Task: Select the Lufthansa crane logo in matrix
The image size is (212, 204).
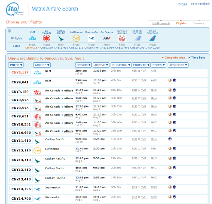Action: (76, 38)
